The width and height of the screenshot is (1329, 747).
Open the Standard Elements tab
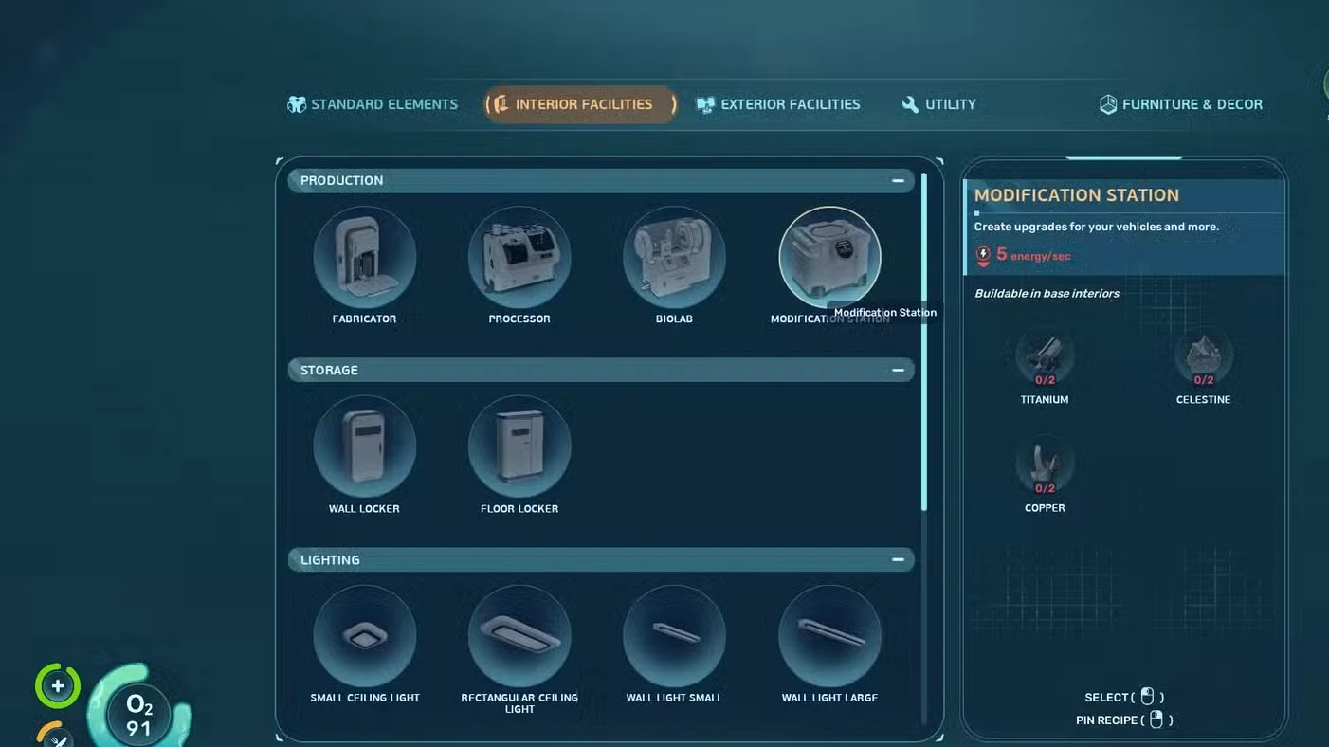[x=373, y=104]
